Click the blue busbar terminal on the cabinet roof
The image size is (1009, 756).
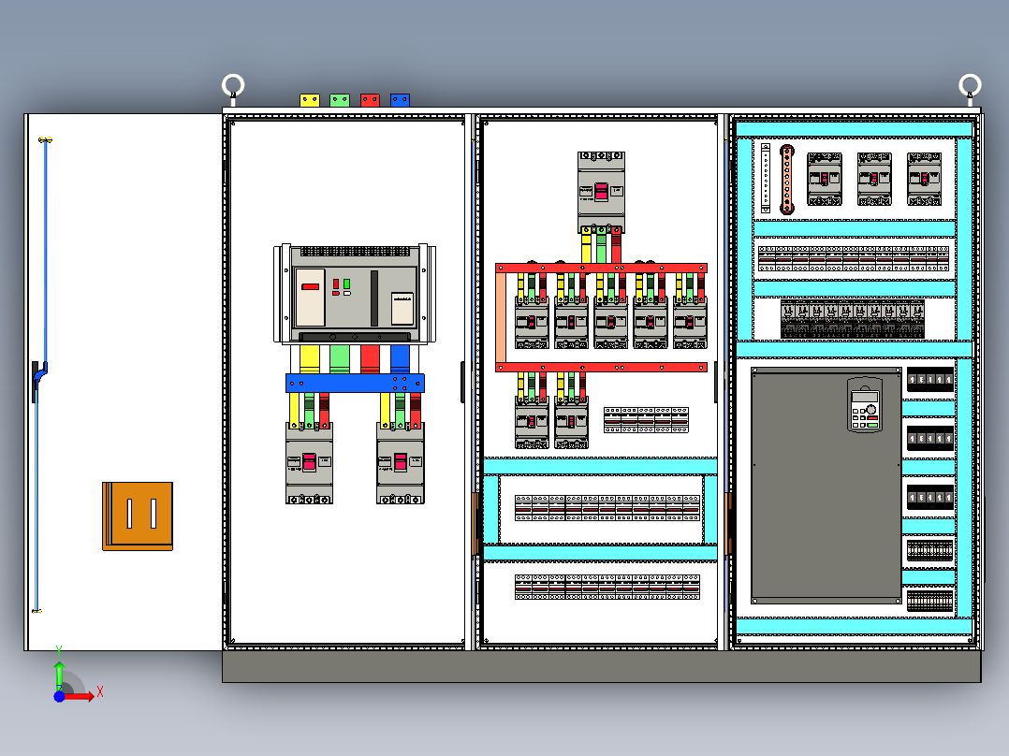(x=401, y=100)
